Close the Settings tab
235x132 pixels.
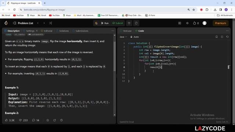[x=37, y=31]
